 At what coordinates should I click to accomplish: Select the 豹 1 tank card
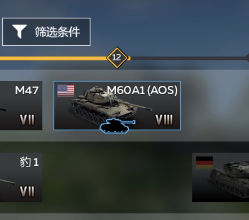point(21,177)
